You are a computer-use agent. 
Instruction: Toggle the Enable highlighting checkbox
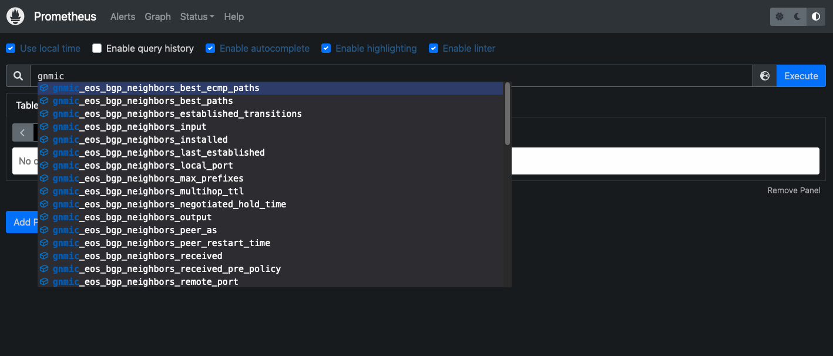(x=326, y=48)
